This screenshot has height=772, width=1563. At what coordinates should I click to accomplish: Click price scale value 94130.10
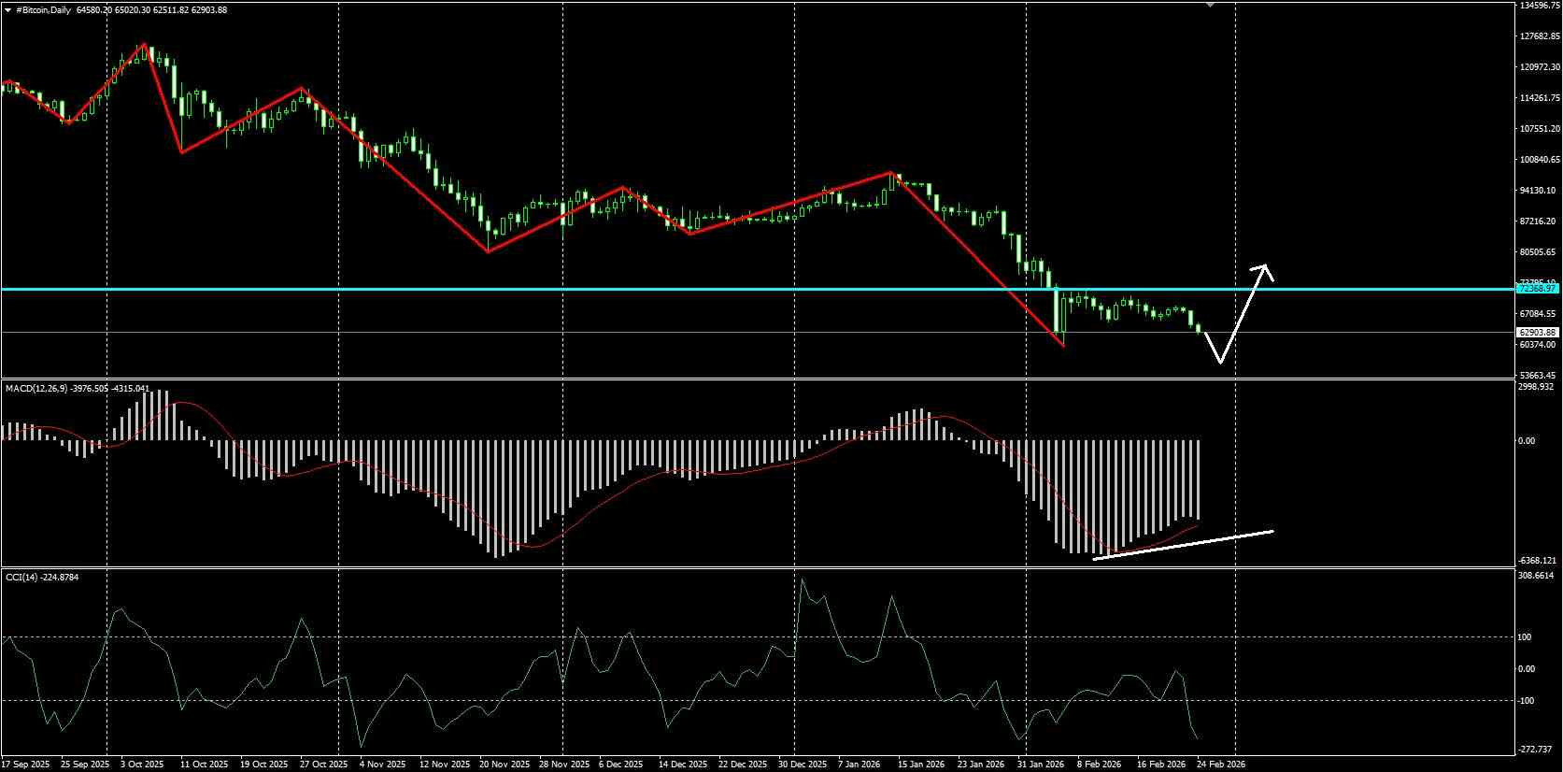(1538, 191)
